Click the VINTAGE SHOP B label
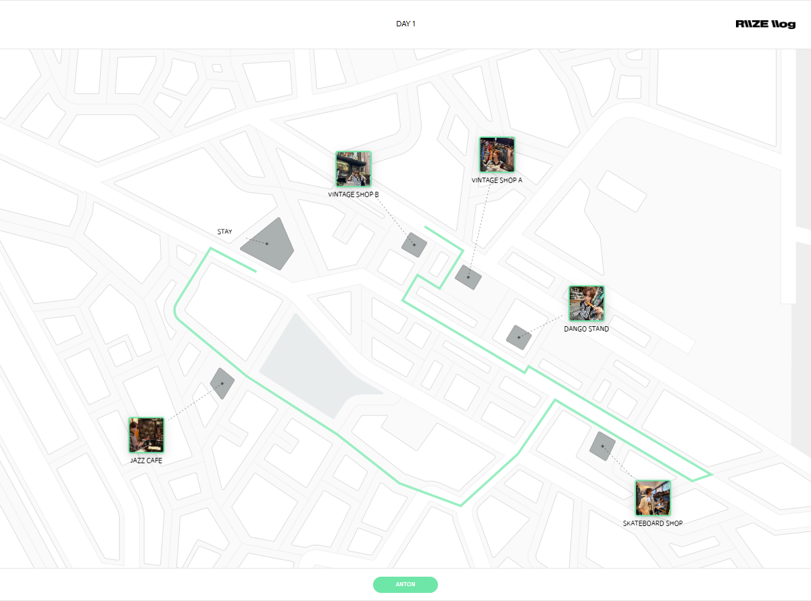Viewport: 811px width, 601px height. coord(353,194)
